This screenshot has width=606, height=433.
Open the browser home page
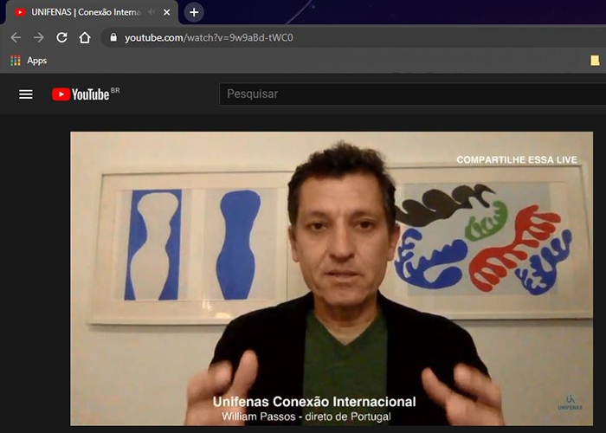tap(85, 37)
